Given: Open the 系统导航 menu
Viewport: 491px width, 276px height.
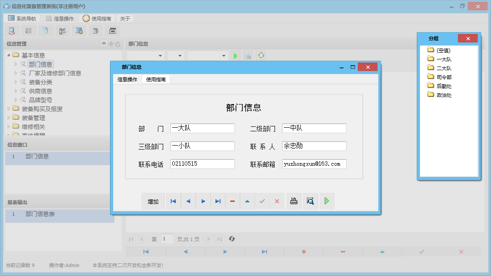Looking at the screenshot, I should pyautogui.click(x=21, y=18).
